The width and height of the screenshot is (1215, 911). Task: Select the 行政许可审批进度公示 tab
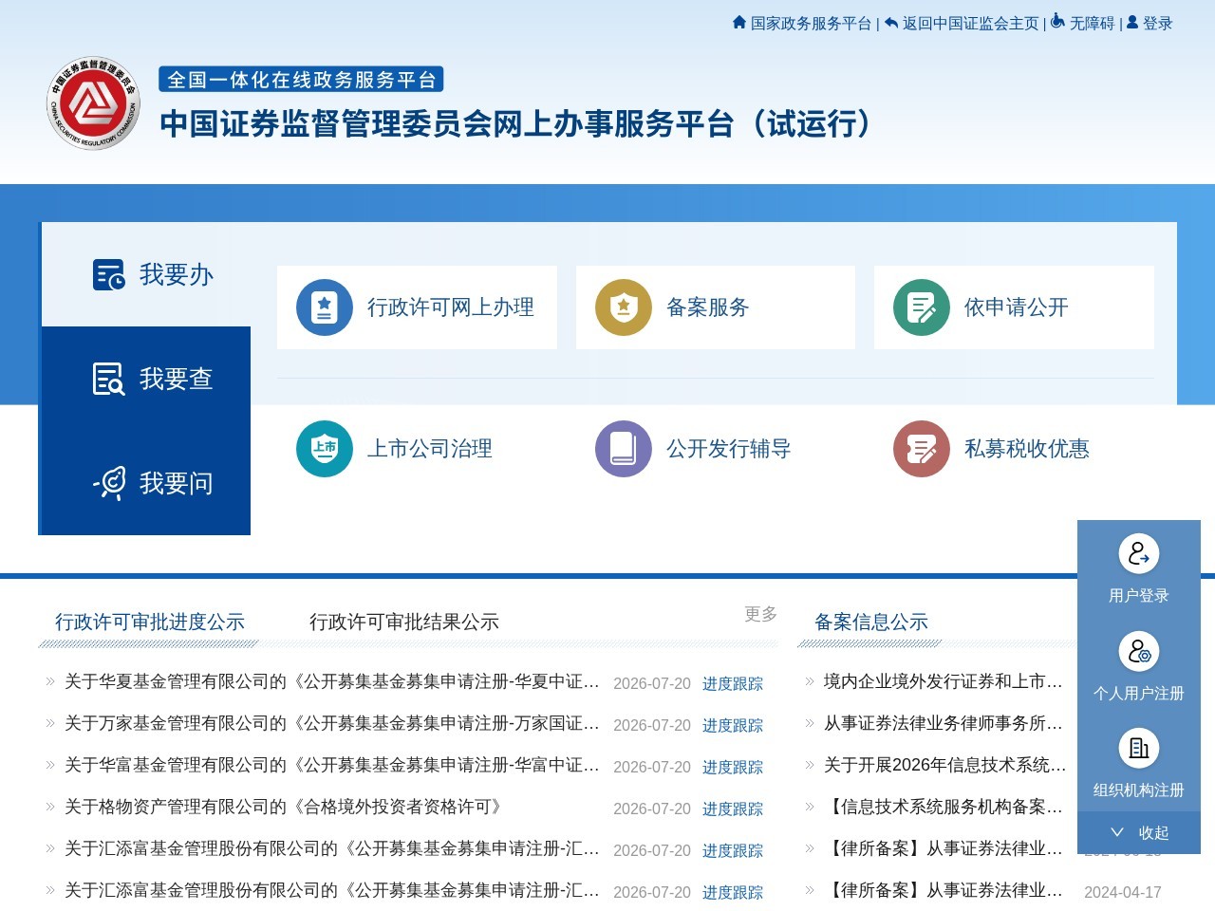(150, 622)
